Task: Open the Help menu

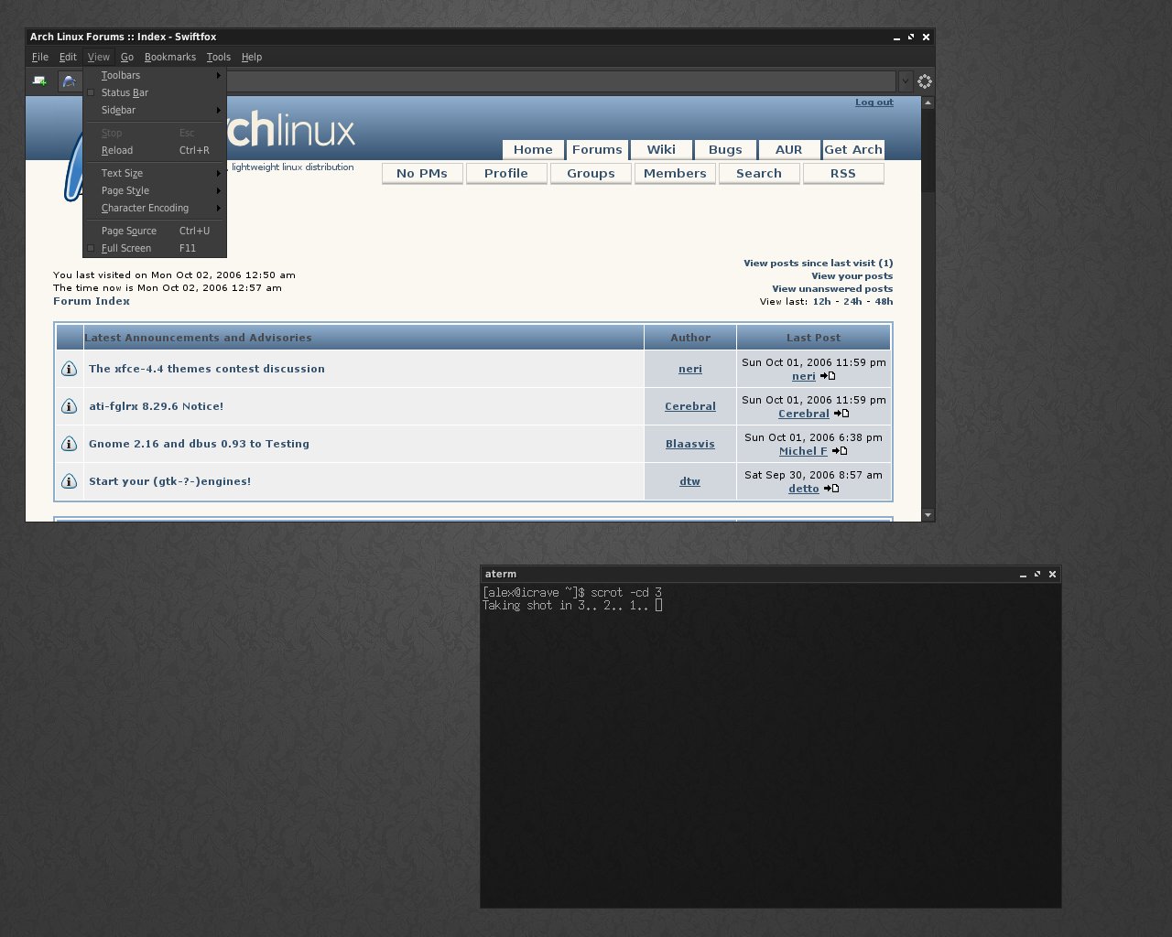Action: (x=252, y=57)
